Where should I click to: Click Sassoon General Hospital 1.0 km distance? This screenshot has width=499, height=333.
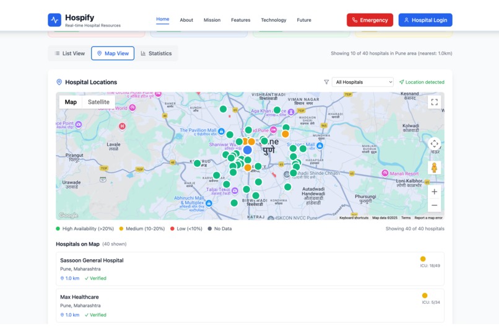tap(70, 278)
